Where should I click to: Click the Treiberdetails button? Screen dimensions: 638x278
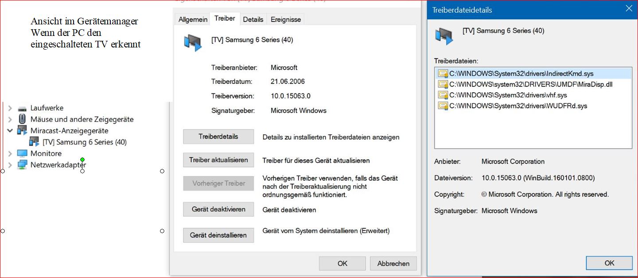(x=218, y=137)
